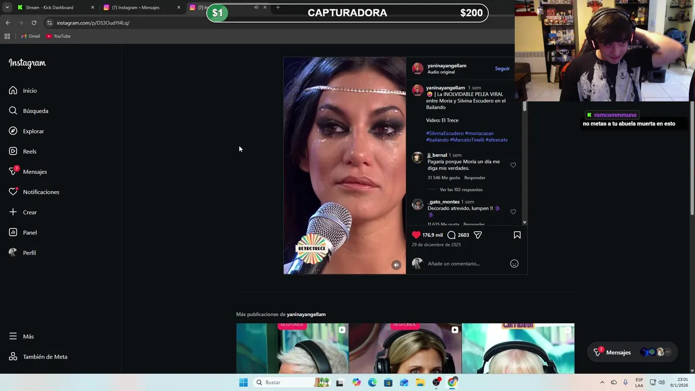The image size is (695, 391).
Task: Click the taskbar Buscar search box
Action: (292, 383)
